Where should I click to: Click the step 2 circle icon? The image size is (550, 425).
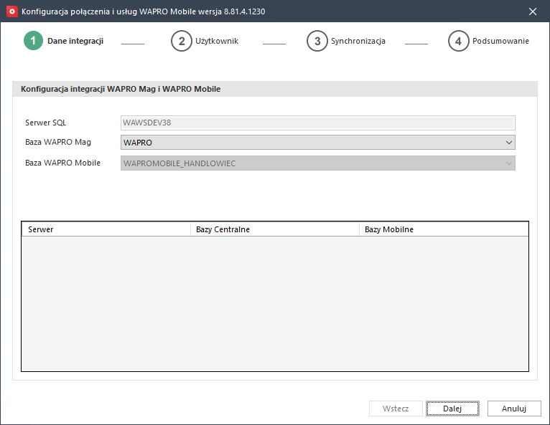[x=182, y=41]
